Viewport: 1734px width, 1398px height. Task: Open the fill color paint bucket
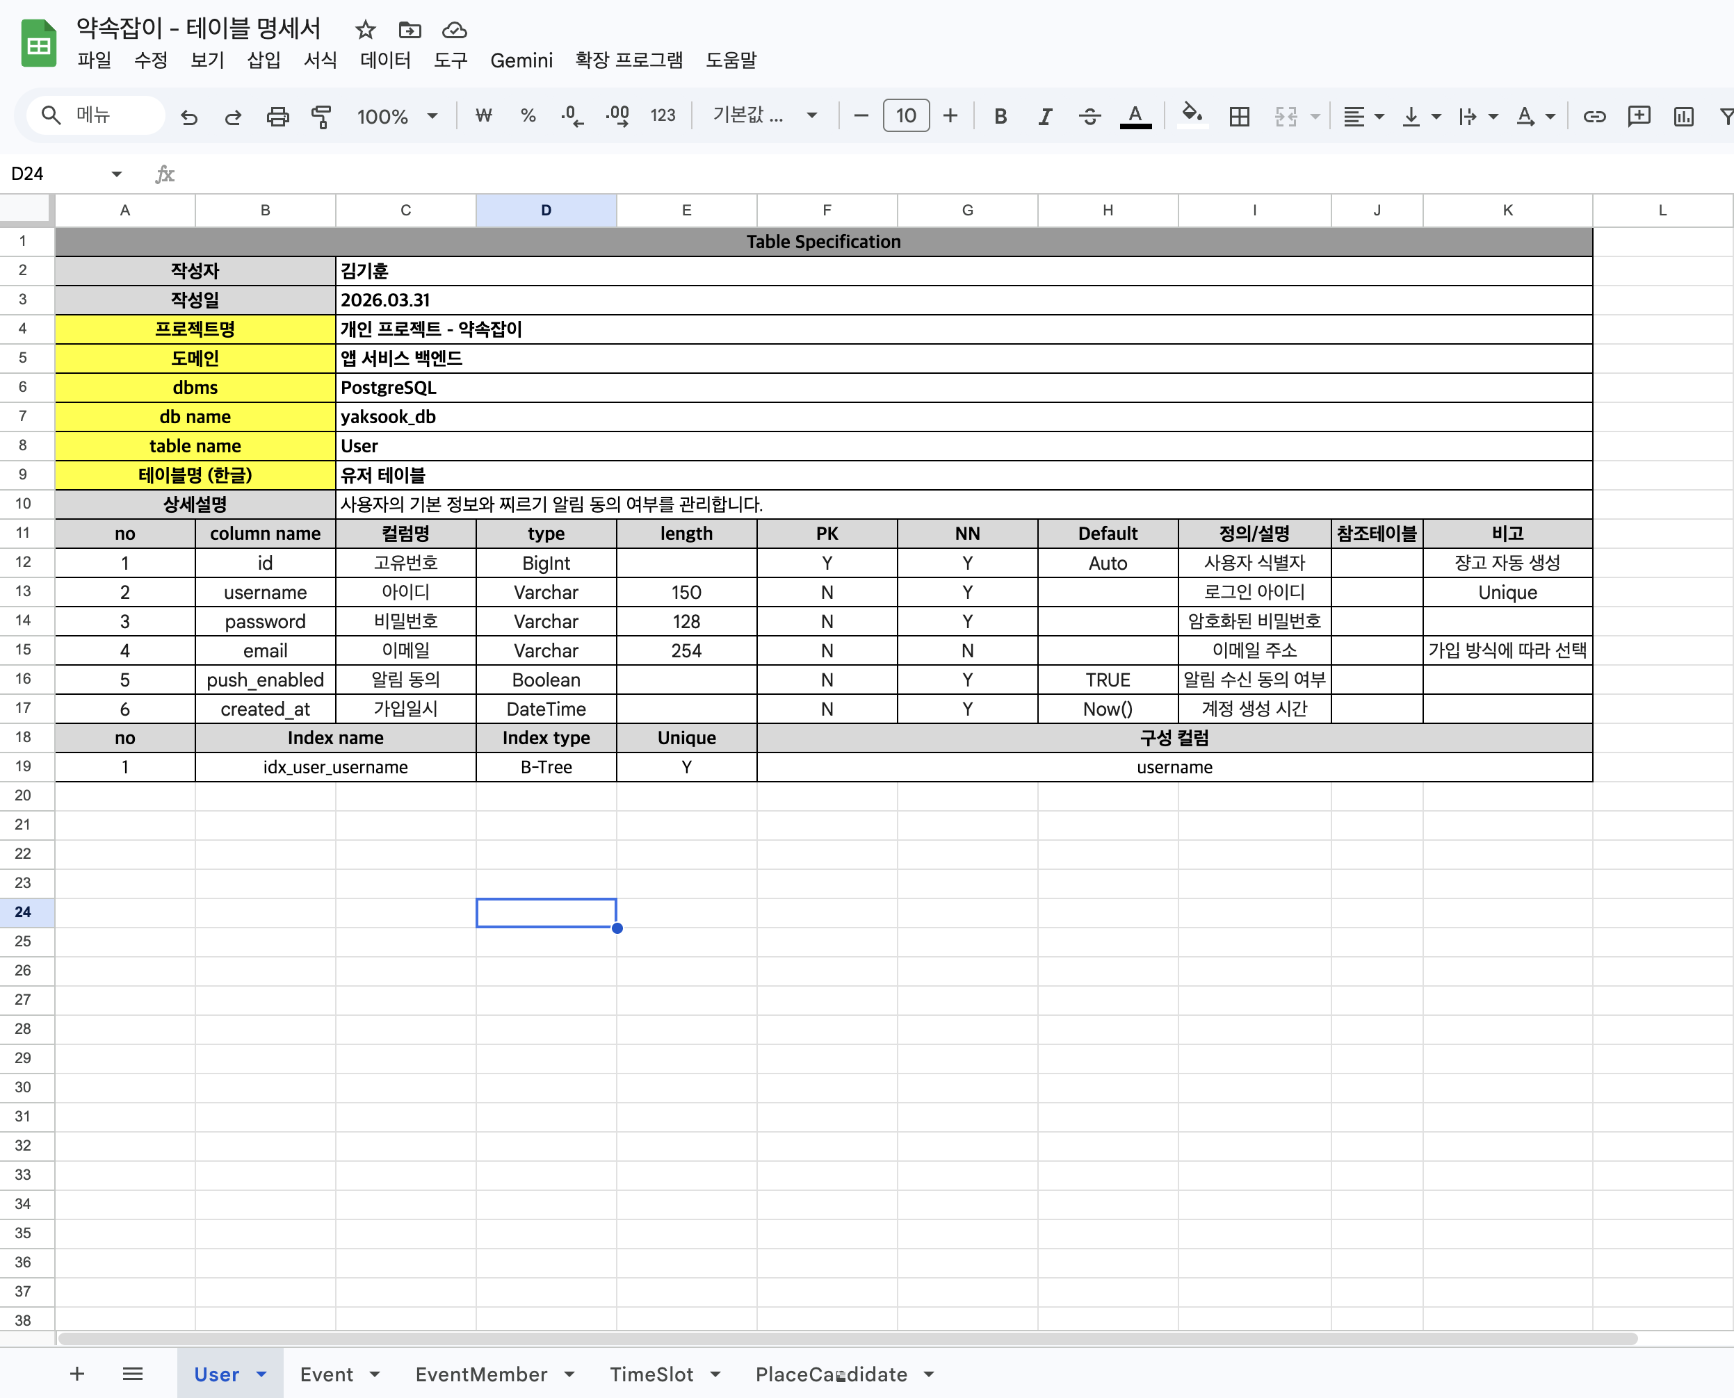[1192, 115]
